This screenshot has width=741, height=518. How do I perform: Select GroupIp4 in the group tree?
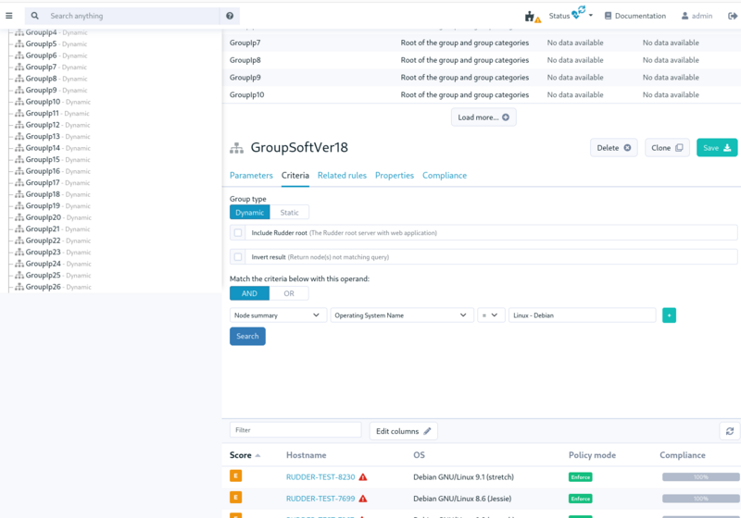[41, 32]
